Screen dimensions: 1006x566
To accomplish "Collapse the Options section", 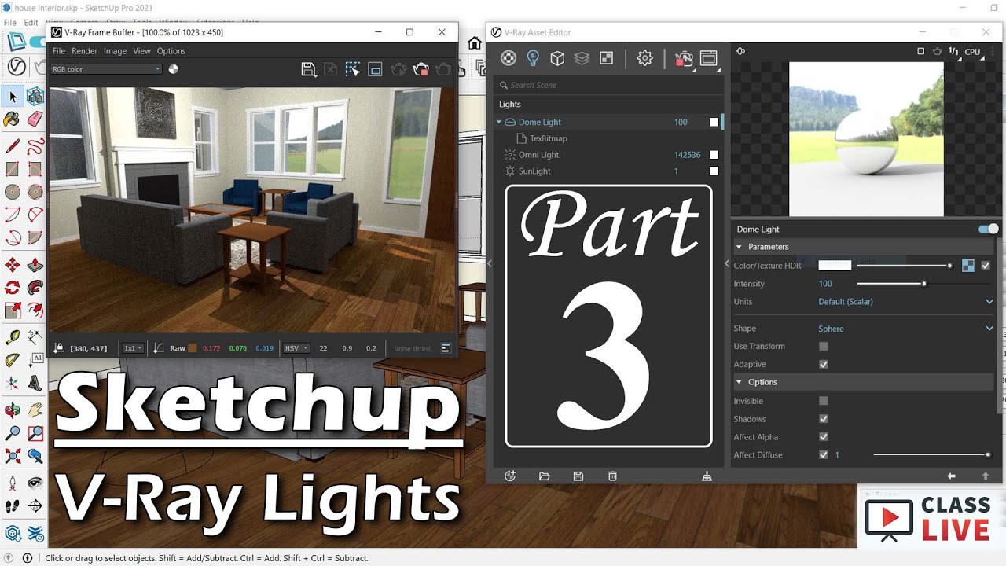I will (x=739, y=382).
